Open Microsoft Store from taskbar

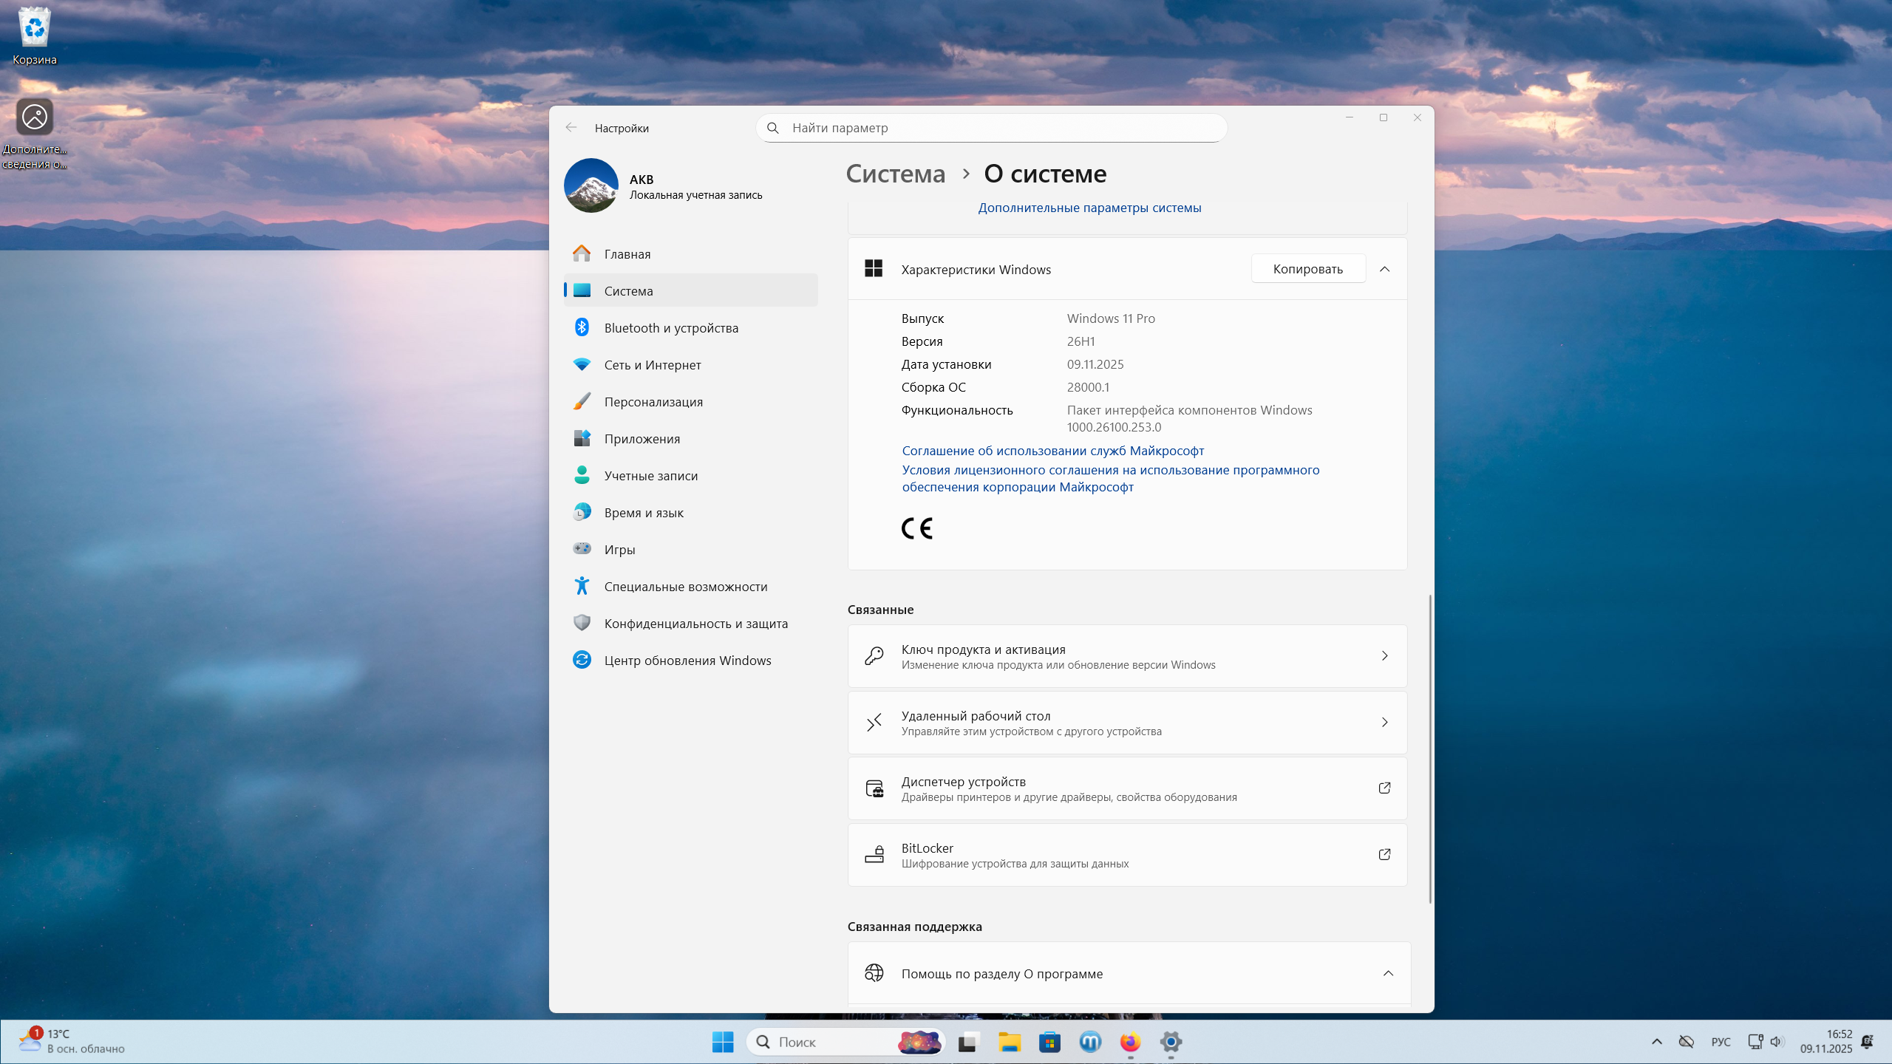click(1049, 1042)
